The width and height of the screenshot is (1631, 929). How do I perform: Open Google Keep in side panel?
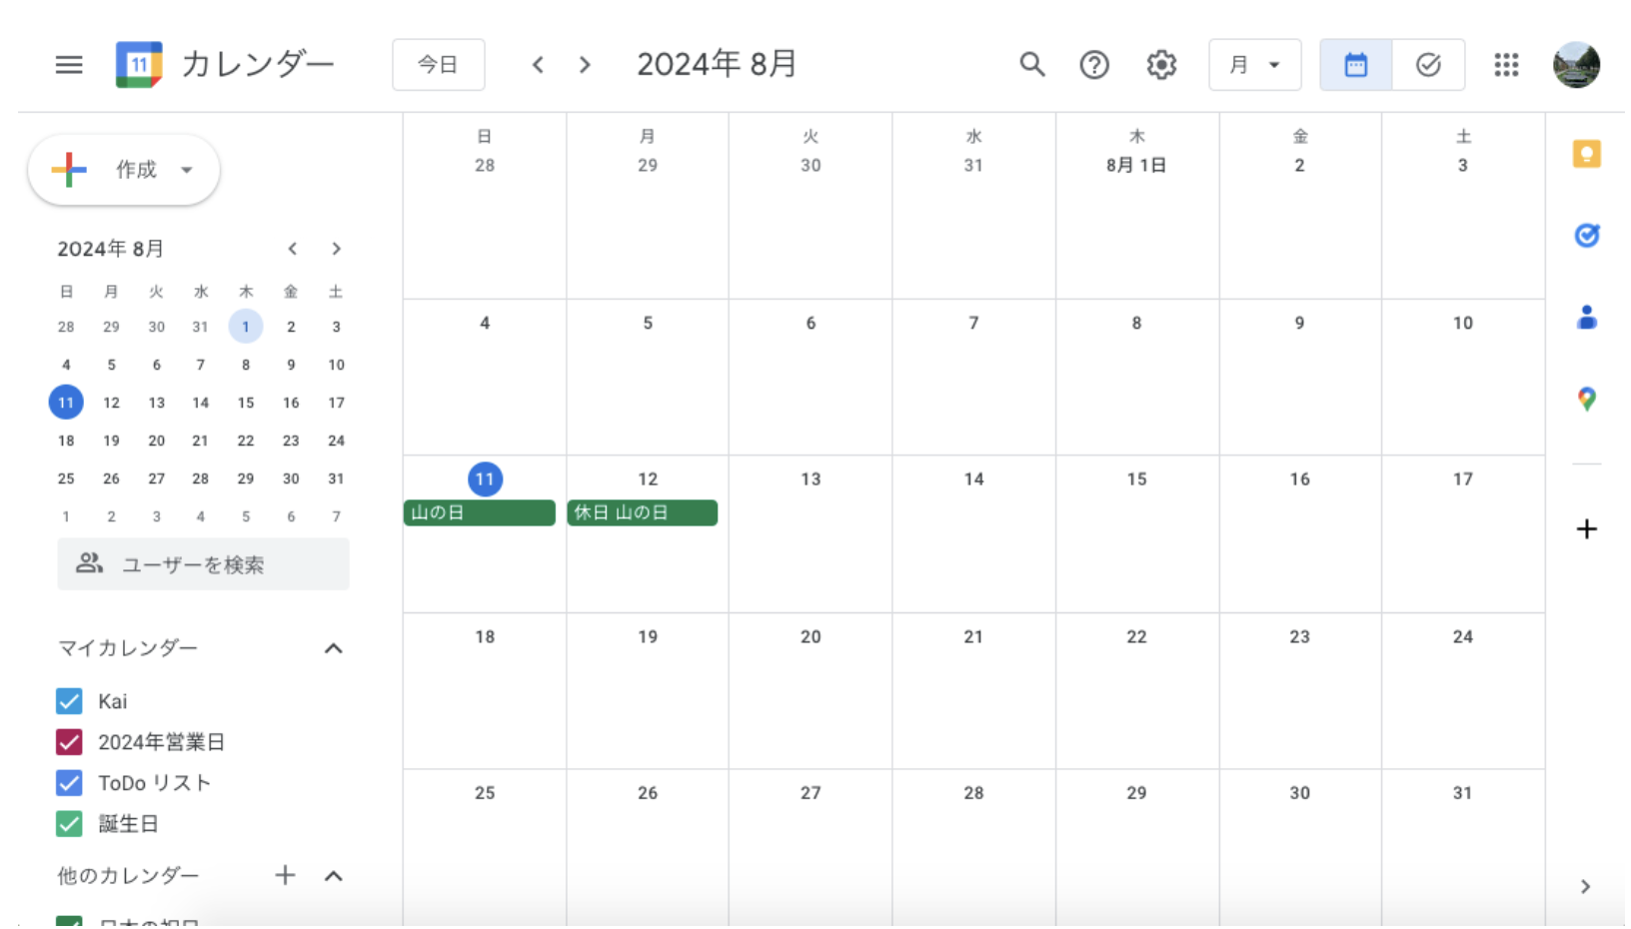[x=1586, y=154]
